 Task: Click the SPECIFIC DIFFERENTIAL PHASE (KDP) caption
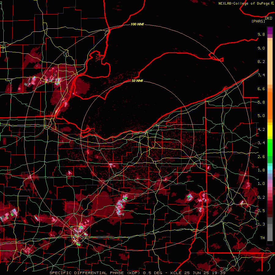[96, 273]
